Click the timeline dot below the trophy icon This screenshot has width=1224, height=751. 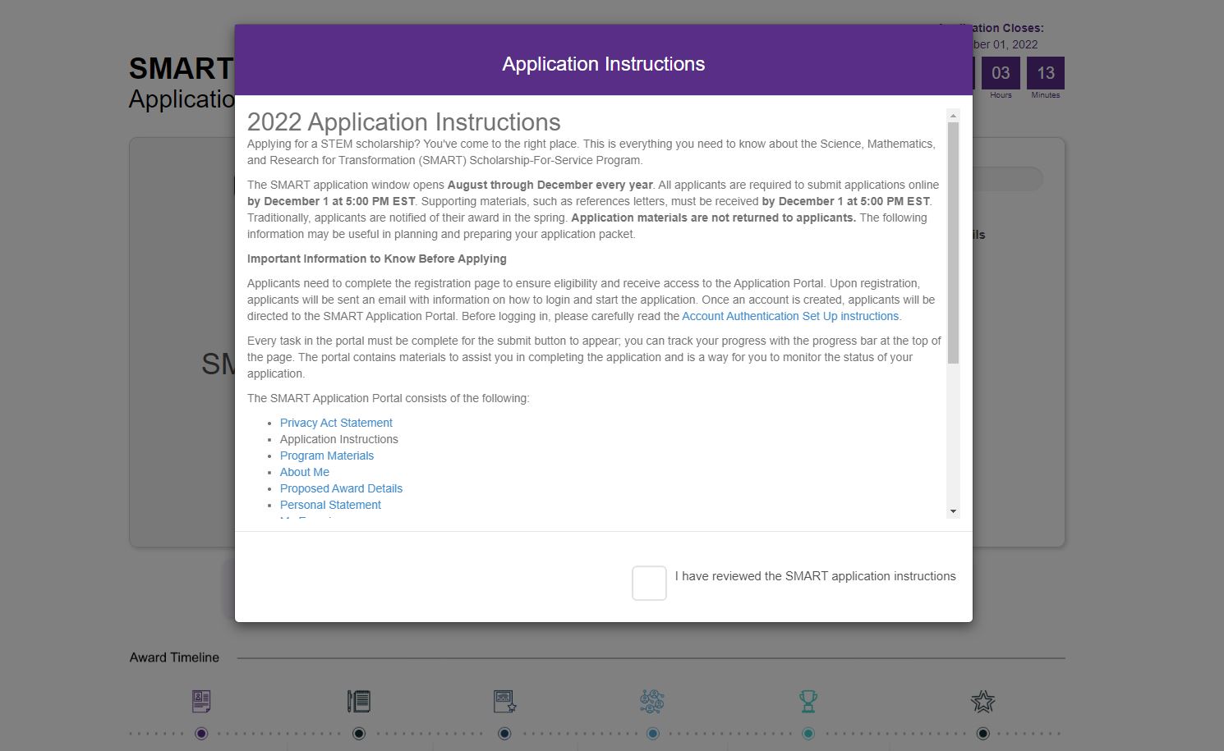point(808,734)
